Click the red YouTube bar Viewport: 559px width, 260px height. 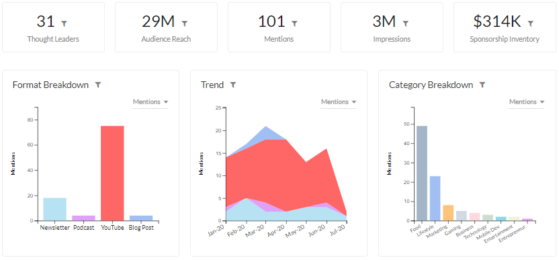pyautogui.click(x=112, y=173)
